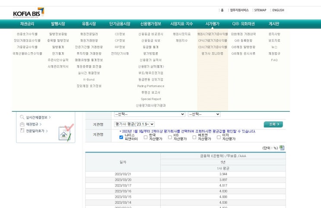Image resolution: width=321 pixels, height=208 pixels.
Task: Go to 홈 link in top bar
Action: click(222, 10)
